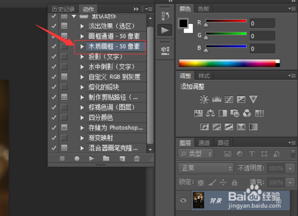Switch to the 路径 tab
The image size is (298, 216).
click(x=223, y=143)
